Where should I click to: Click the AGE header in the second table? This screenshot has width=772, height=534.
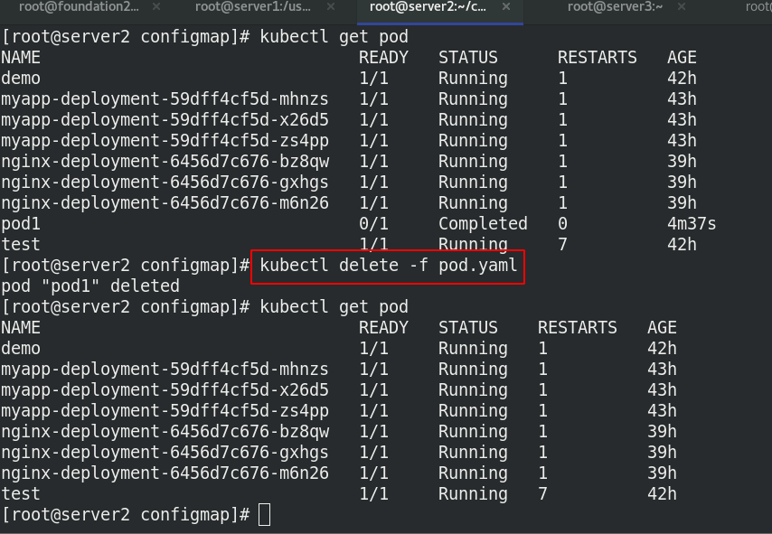662,328
